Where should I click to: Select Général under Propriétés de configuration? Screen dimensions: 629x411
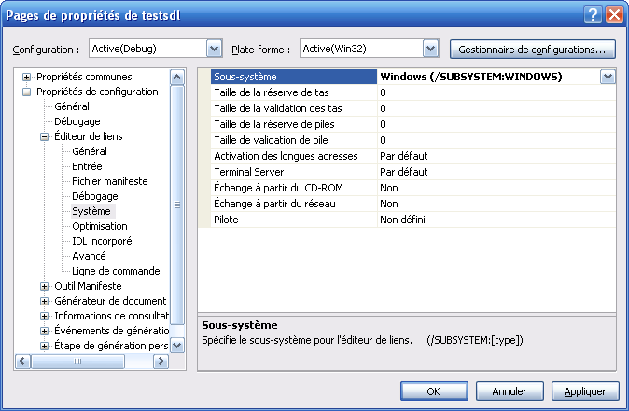click(x=72, y=106)
